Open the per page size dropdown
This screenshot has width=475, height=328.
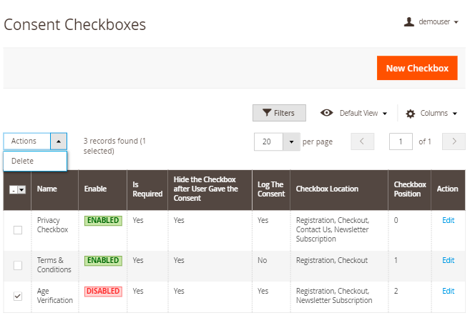pos(291,141)
